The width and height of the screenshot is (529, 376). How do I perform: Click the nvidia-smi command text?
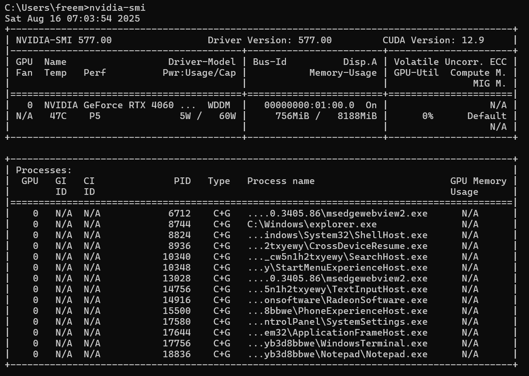click(117, 8)
